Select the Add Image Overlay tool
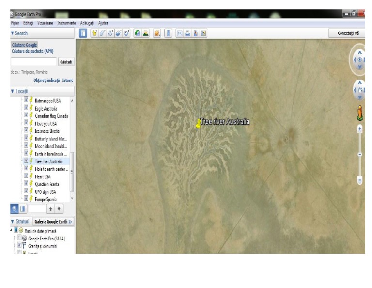372x288 pixels. click(x=119, y=33)
